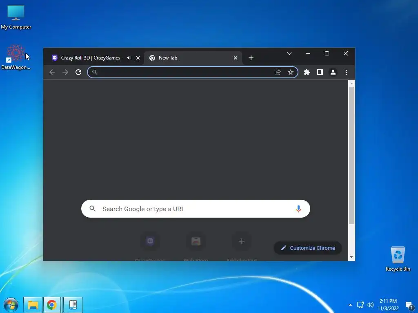Add a shortcut with the plus tile
The width and height of the screenshot is (418, 313).
pos(242,246)
